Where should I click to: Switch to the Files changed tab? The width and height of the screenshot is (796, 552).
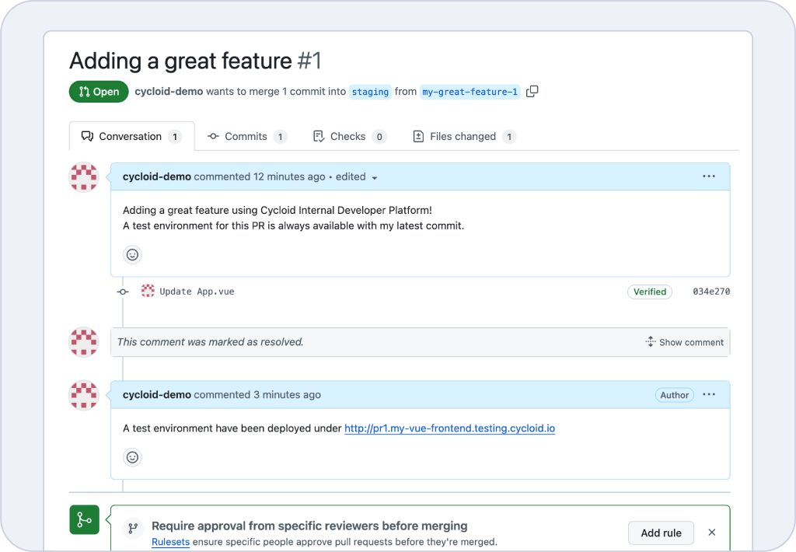tap(465, 136)
